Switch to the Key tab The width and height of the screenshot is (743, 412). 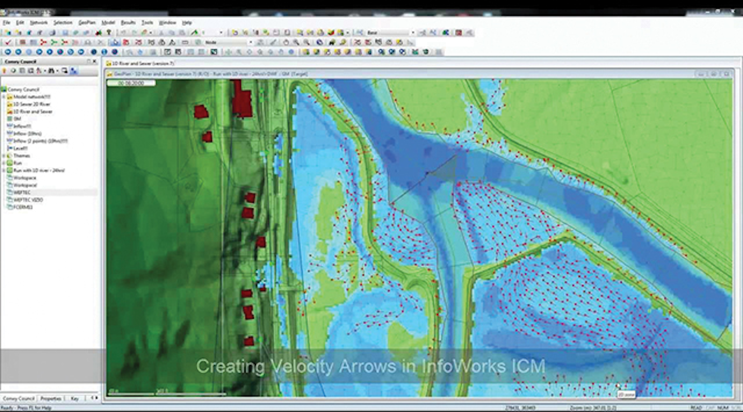75,399
